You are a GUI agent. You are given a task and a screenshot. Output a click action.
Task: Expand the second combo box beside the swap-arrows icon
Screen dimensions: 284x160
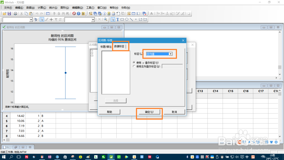93,20
